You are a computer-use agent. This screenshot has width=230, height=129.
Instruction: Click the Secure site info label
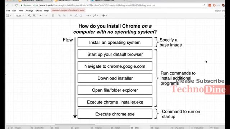click(26, 5)
